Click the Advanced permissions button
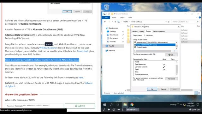This screenshot has height=114, width=202. [171, 79]
